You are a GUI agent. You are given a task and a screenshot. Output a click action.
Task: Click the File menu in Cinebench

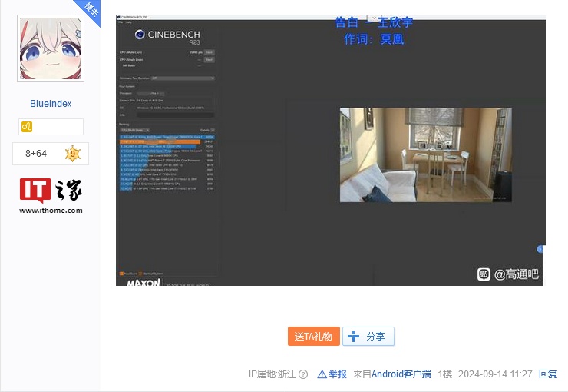pos(120,22)
